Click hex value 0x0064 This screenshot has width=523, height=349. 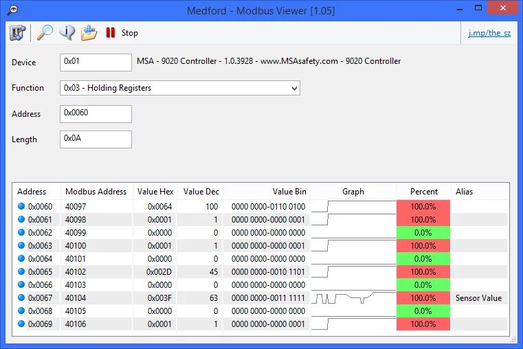click(x=159, y=207)
